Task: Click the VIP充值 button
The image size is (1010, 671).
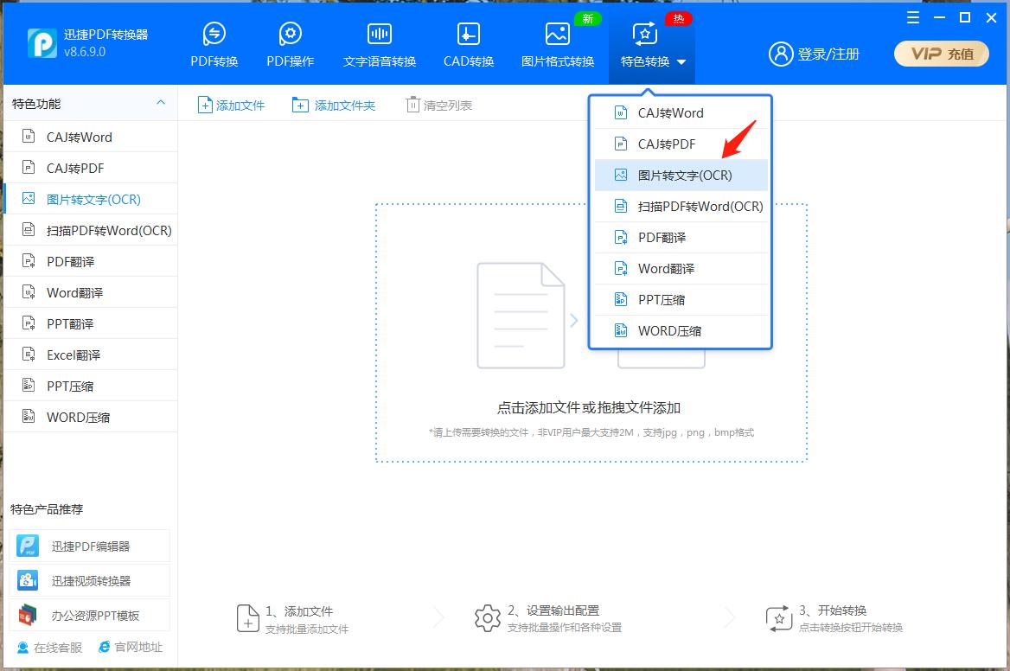Action: click(x=941, y=53)
